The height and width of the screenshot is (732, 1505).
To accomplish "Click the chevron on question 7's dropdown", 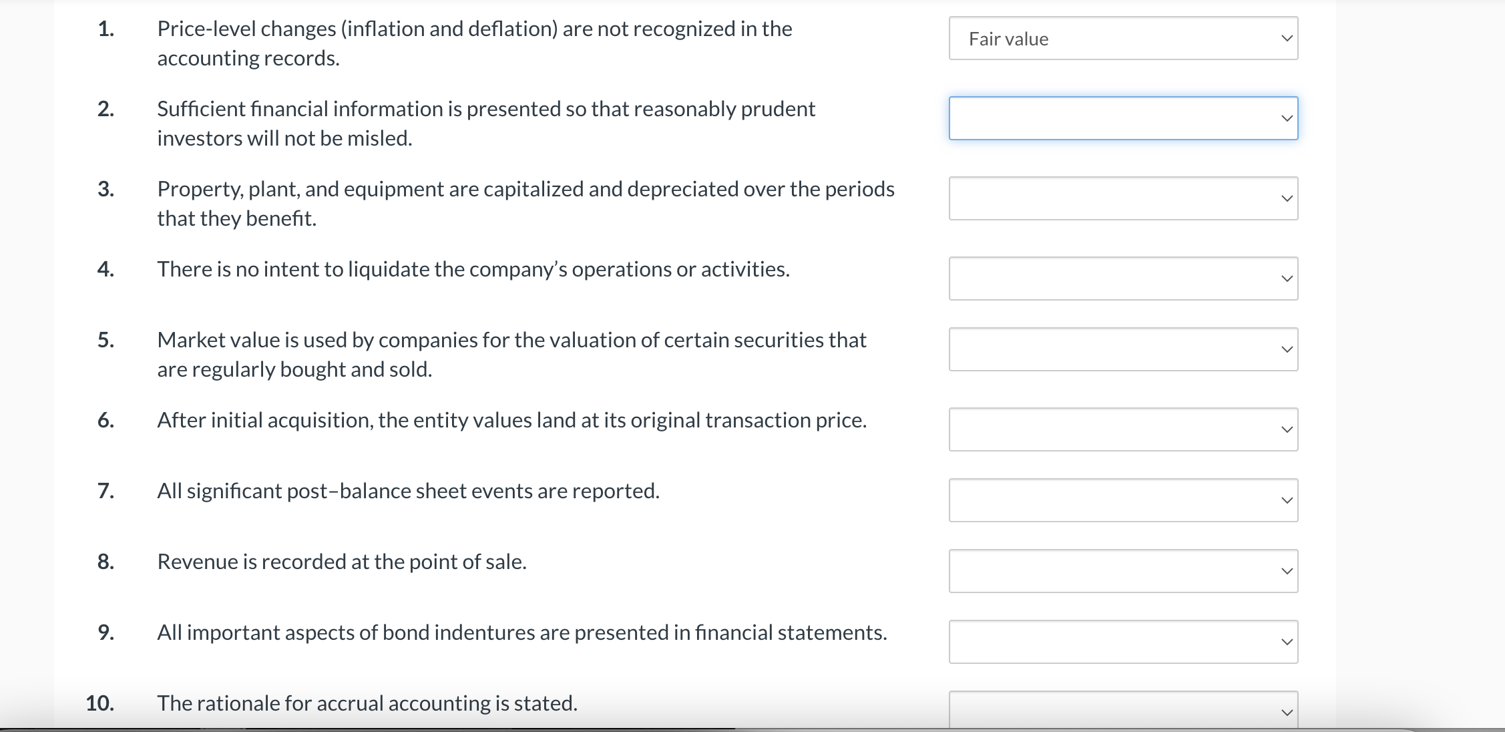I will point(1285,500).
